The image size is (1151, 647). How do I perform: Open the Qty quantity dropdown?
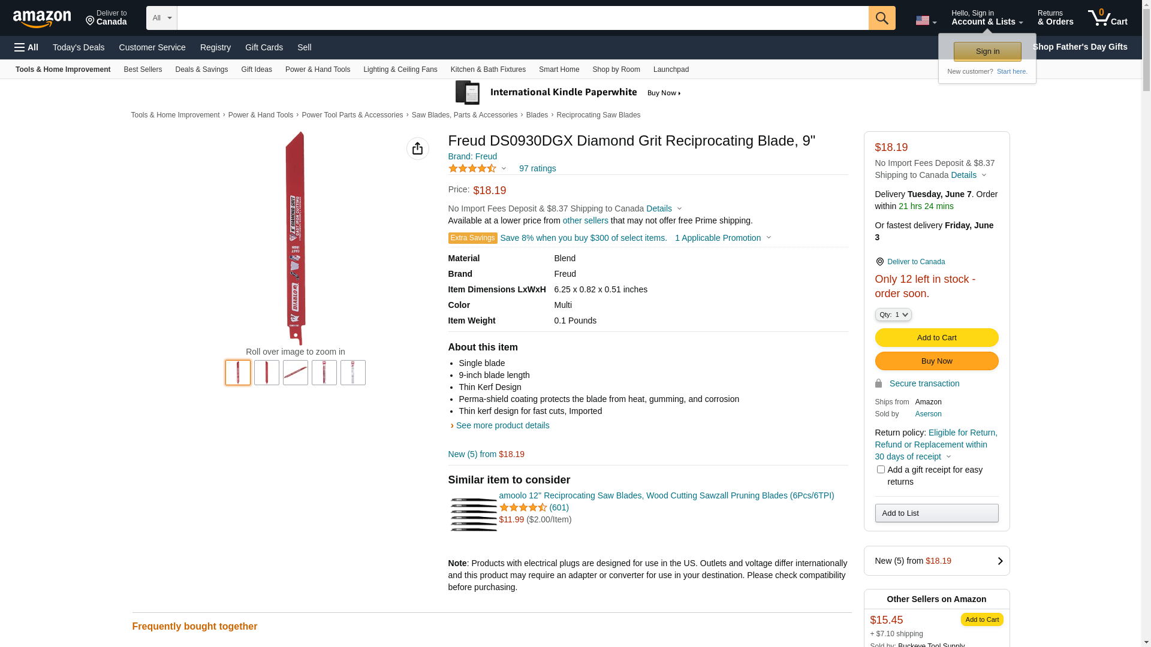[893, 315]
